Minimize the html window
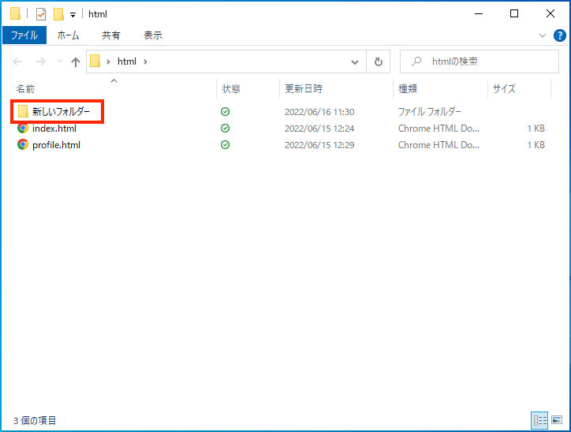The width and height of the screenshot is (571, 432). 479,14
